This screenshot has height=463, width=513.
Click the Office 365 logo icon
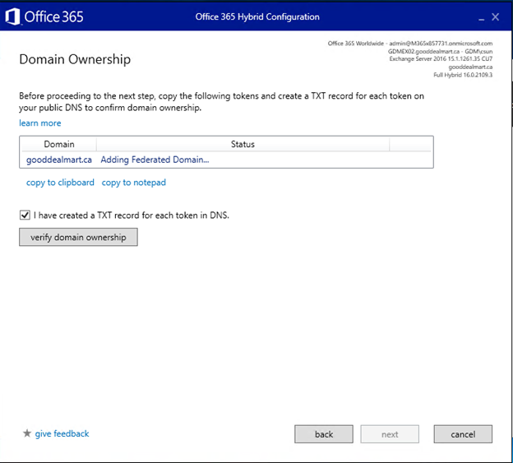[x=12, y=16]
